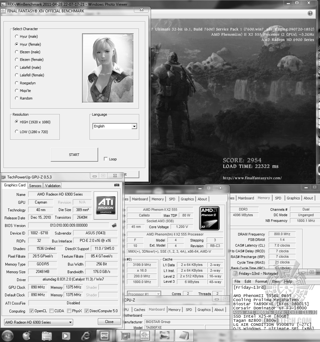Image resolution: width=320 pixels, height=342 pixels.
Task: Switch to the CPU-Z taskbar icon
Action: [x=104, y=336]
